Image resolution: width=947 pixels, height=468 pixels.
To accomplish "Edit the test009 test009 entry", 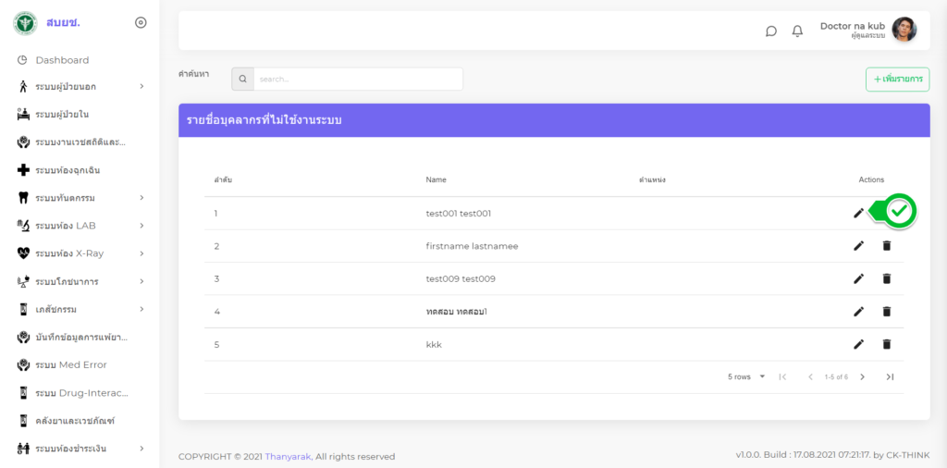I will coord(858,278).
